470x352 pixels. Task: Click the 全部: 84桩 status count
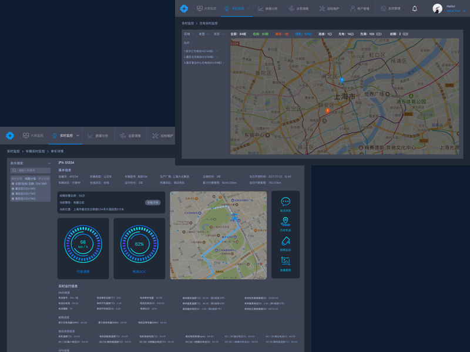tap(239, 34)
